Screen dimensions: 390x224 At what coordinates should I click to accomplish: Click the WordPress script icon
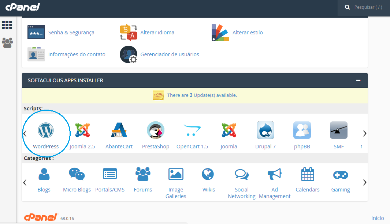(x=46, y=130)
